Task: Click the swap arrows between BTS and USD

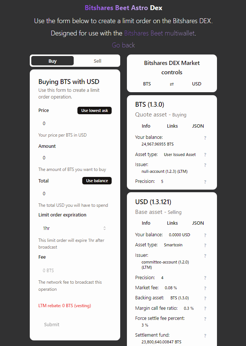Action: pos(172,84)
